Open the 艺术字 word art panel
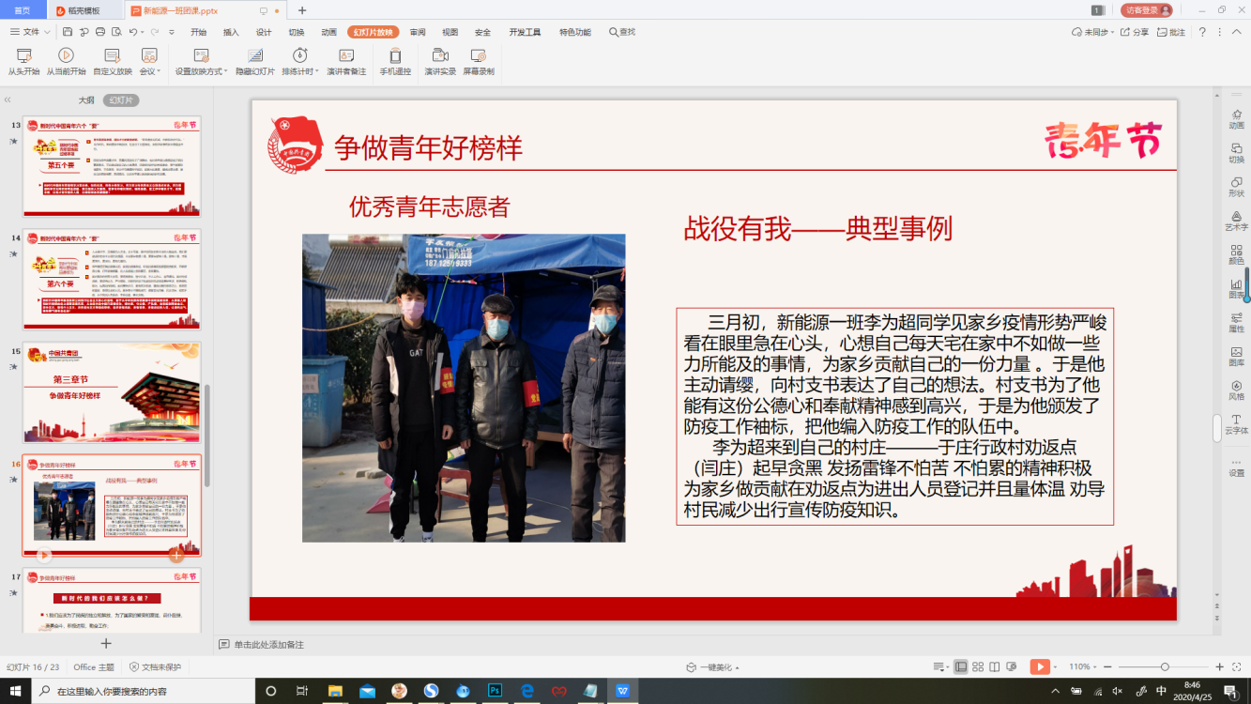 (1236, 221)
